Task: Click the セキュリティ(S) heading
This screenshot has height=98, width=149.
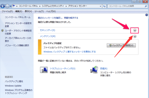Action: [x=48, y=30]
